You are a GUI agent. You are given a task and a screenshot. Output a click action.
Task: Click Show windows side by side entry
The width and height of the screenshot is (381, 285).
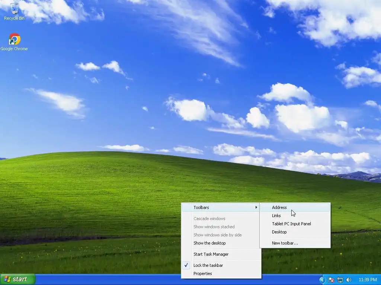[221, 235]
